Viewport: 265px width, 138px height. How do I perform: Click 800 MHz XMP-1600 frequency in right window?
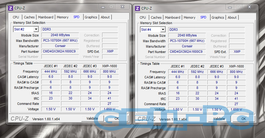coord(236,72)
